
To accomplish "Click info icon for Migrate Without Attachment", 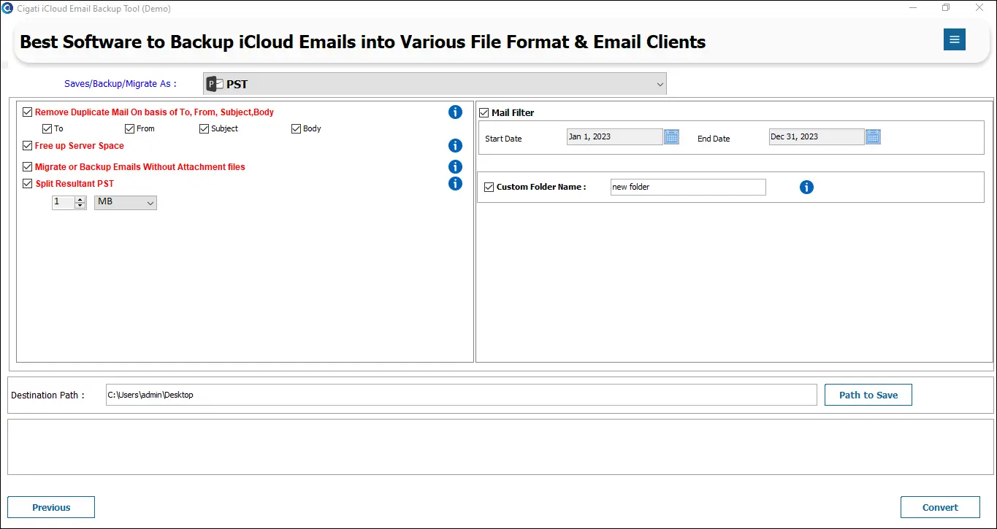I will tap(455, 167).
